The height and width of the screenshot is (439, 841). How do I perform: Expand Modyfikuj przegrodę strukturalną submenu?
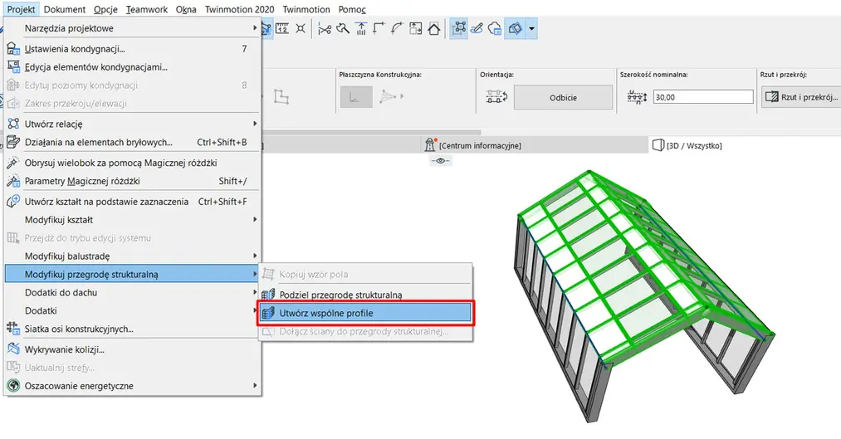pos(133,275)
